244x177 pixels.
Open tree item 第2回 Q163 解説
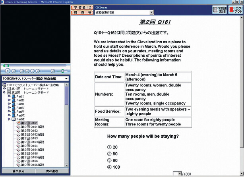(33, 142)
